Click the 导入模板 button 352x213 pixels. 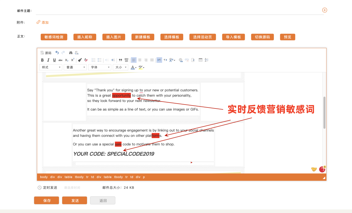(233, 37)
